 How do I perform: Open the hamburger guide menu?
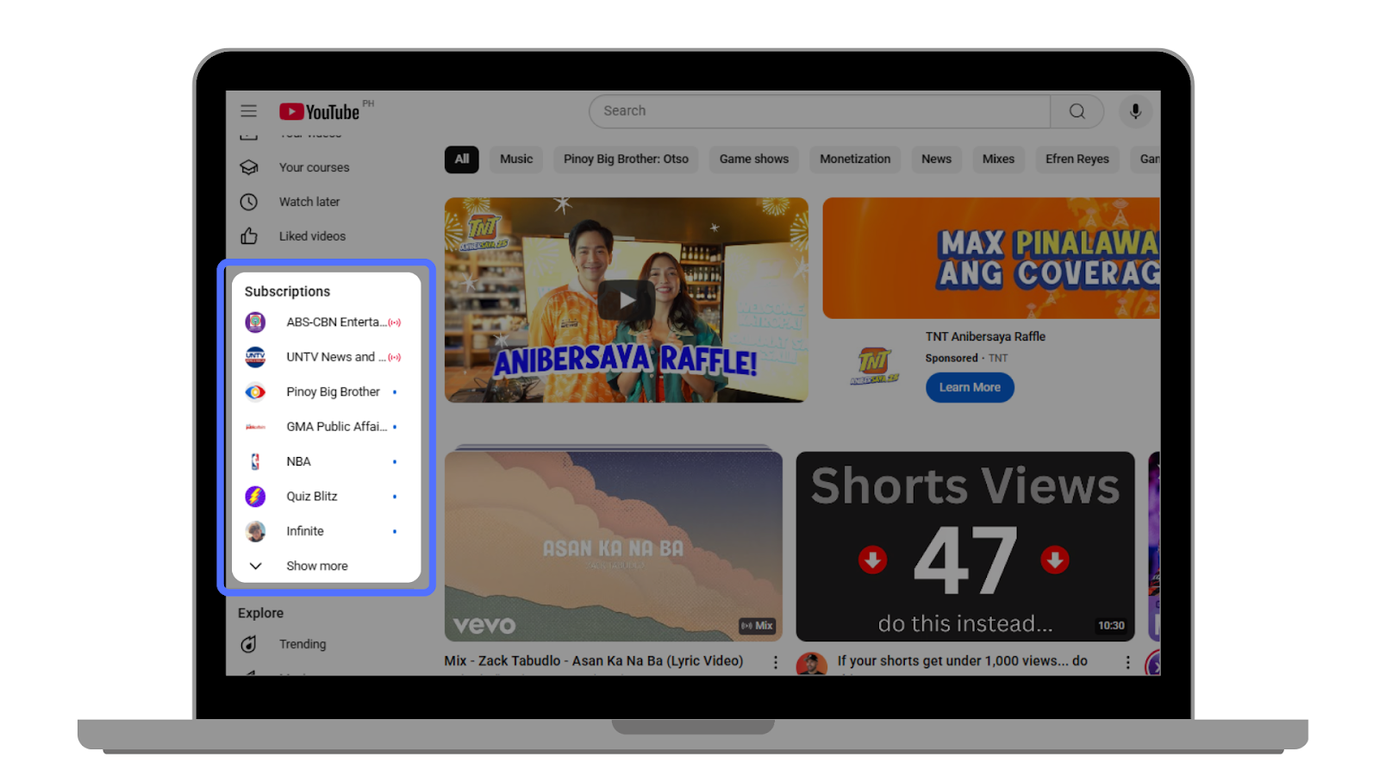[248, 110]
